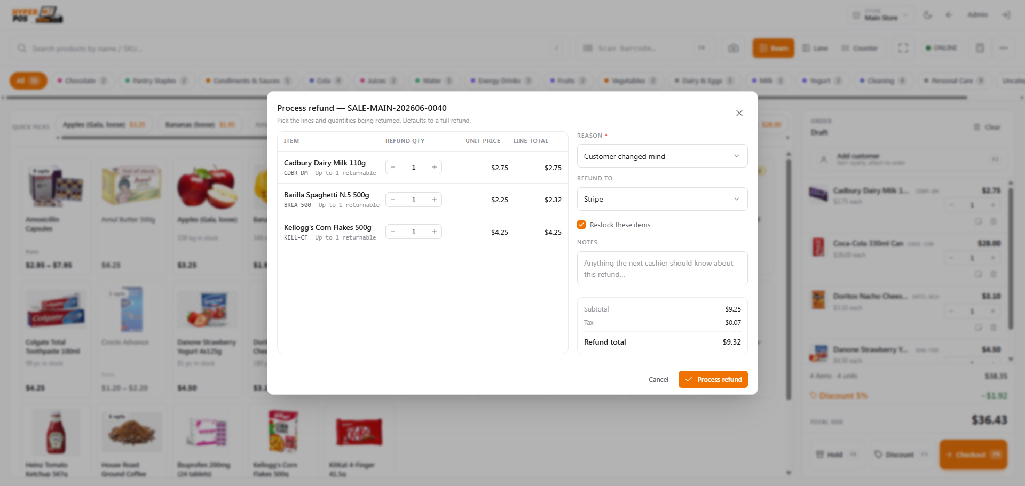The height and width of the screenshot is (486, 1025).
Task: Click Cadbury Dairy Milk refund quantity field
Action: 414,168
